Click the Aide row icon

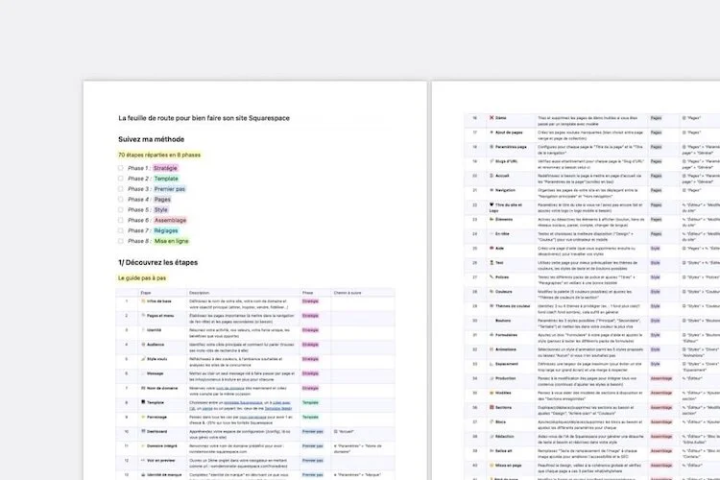pyautogui.click(x=492, y=248)
